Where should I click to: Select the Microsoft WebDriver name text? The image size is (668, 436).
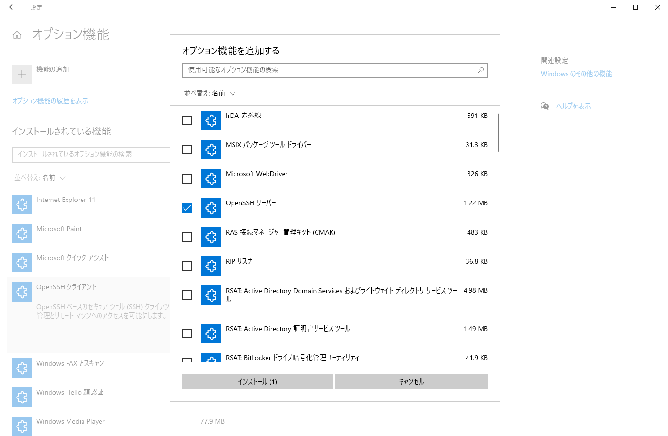click(x=256, y=174)
